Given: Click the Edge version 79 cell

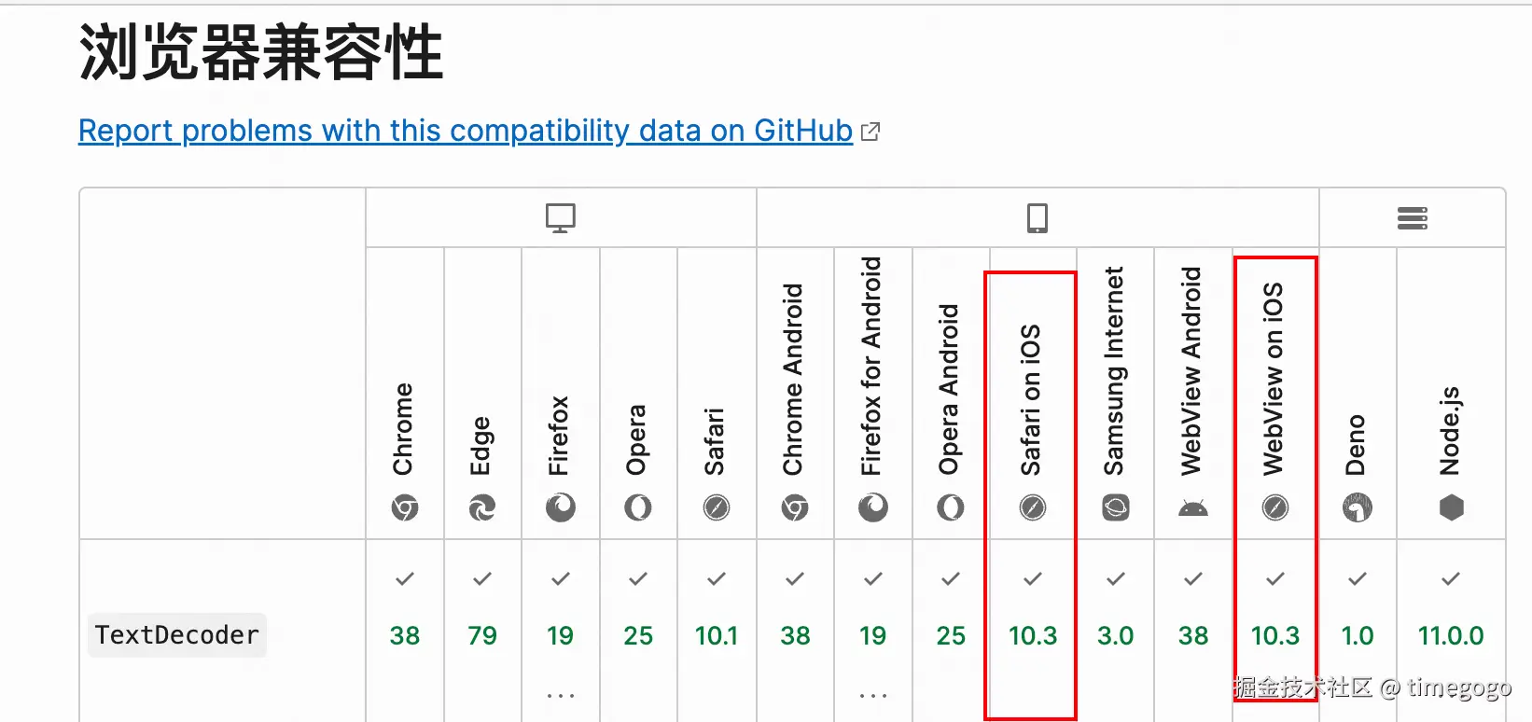Looking at the screenshot, I should pos(482,636).
